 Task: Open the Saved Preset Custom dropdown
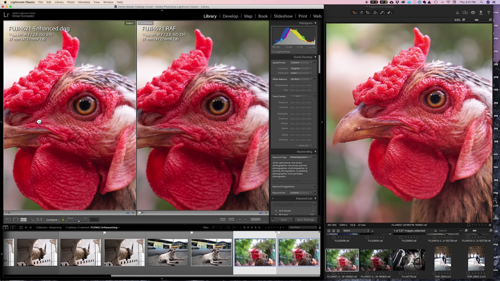pos(301,62)
